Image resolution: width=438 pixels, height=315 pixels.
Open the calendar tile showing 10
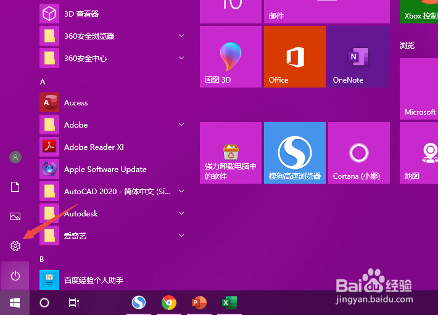click(x=231, y=12)
